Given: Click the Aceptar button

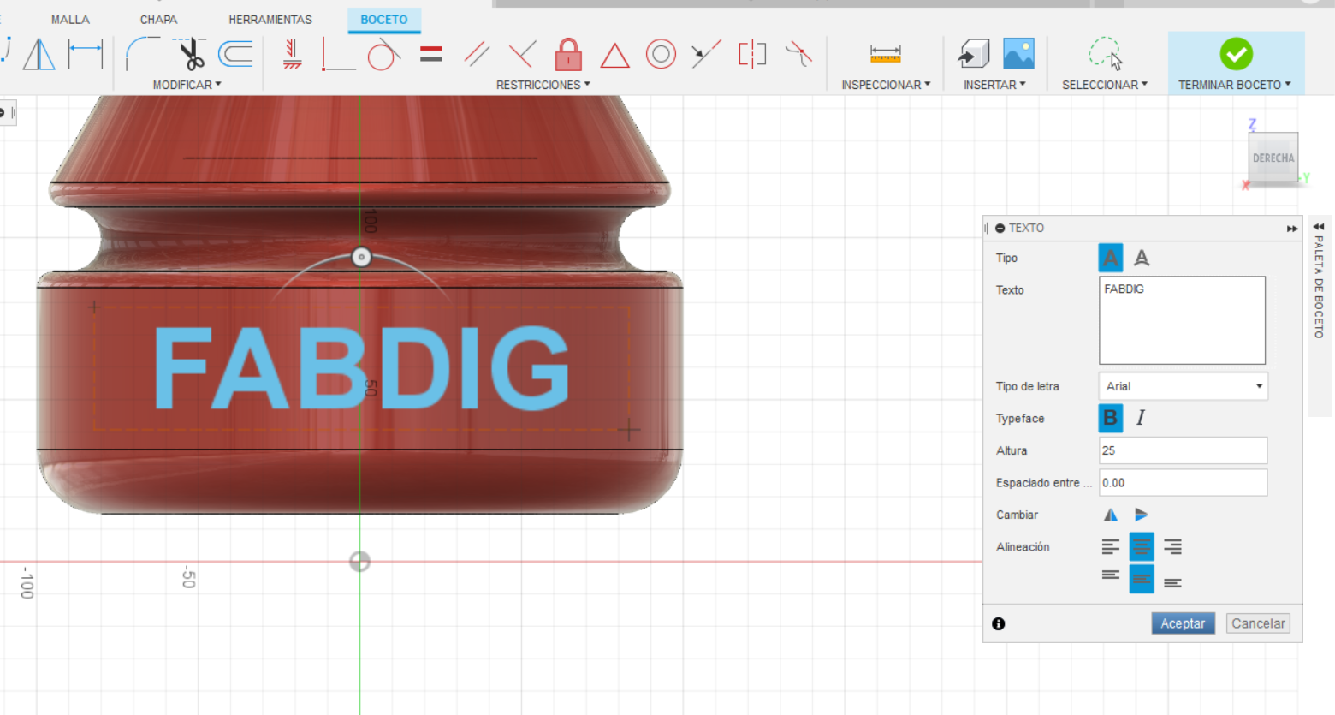Looking at the screenshot, I should click(x=1183, y=623).
